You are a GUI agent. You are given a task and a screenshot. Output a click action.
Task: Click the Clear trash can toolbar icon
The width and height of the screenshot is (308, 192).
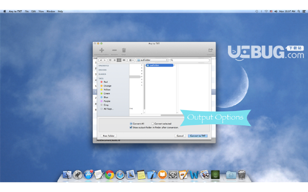point(124,50)
